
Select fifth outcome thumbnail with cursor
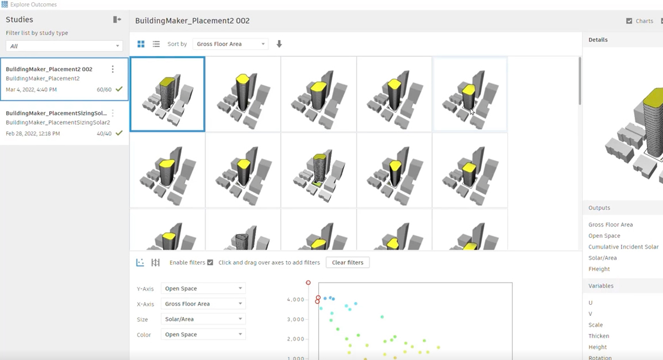click(x=470, y=94)
